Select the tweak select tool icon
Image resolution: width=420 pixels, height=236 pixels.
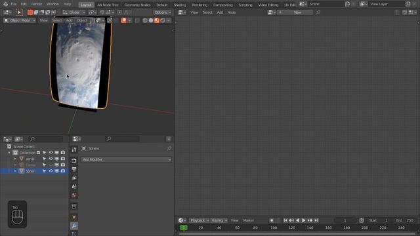[x=19, y=12]
